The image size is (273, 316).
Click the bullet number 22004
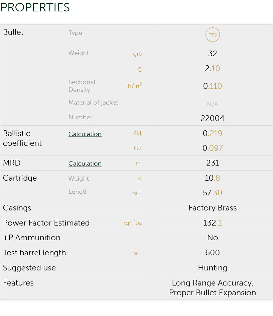click(x=213, y=118)
